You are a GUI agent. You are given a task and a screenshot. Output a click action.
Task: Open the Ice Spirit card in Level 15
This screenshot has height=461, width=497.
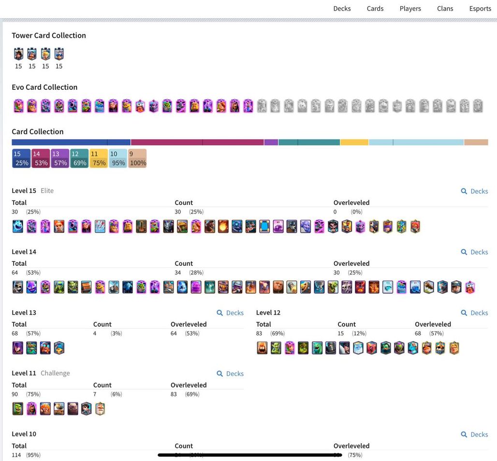click(x=18, y=227)
